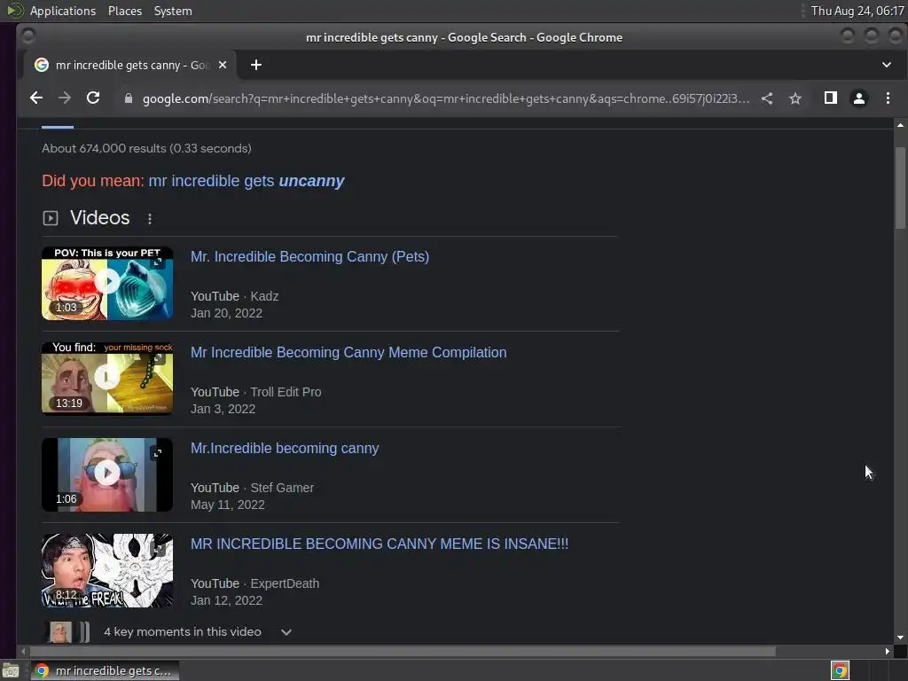The width and height of the screenshot is (908, 681).
Task: Click the horizontal scrollbar thumb at page bottom
Action: coord(403,652)
